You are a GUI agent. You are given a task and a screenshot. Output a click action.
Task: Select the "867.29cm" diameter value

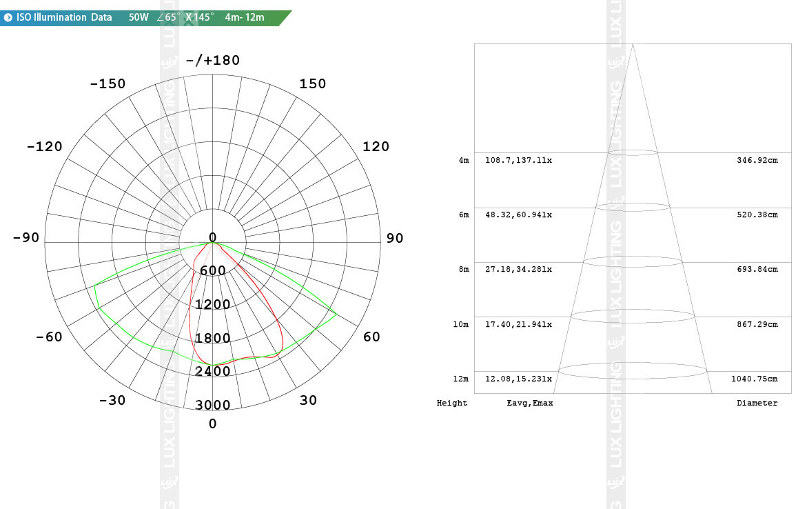757,325
